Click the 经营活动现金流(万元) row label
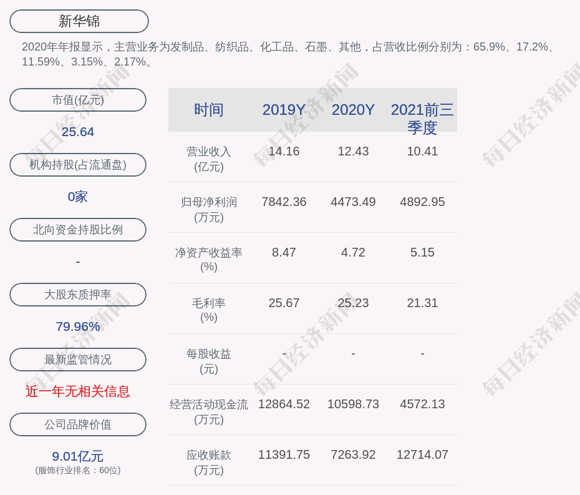The width and height of the screenshot is (580, 495). pos(208,411)
